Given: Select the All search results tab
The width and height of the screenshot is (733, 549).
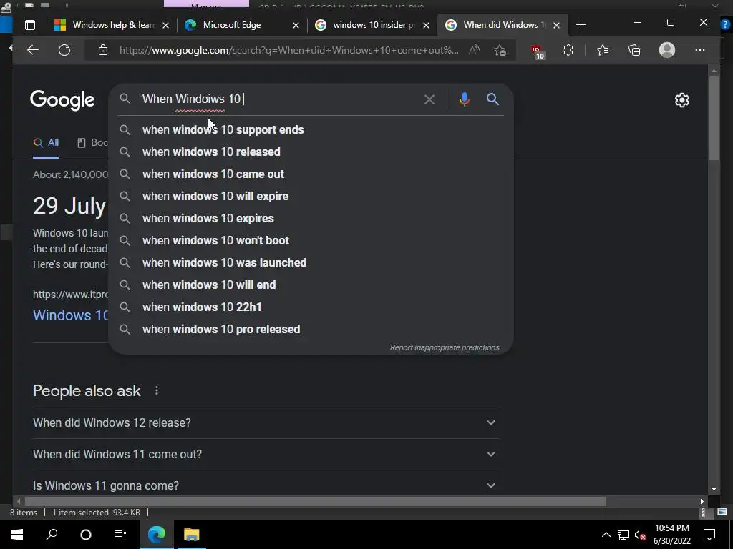Looking at the screenshot, I should (46, 143).
